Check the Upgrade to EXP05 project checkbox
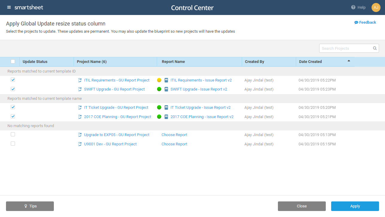385x217 pixels. point(13,134)
